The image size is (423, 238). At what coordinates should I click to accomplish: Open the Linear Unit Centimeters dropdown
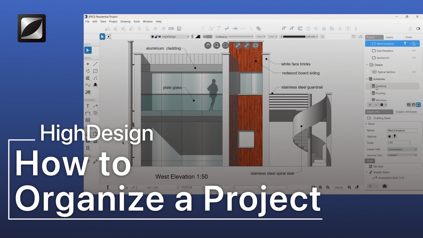point(402,149)
